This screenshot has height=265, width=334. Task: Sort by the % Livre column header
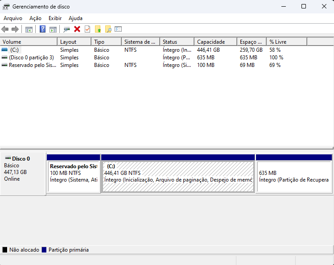click(287, 42)
